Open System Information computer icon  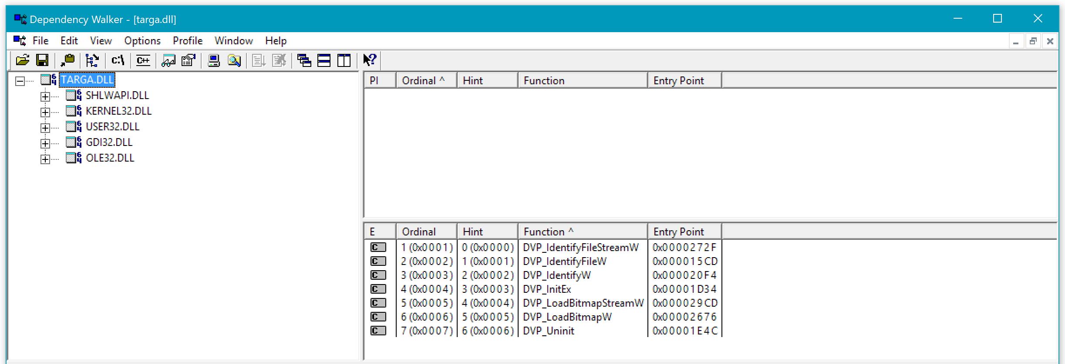[x=213, y=60]
